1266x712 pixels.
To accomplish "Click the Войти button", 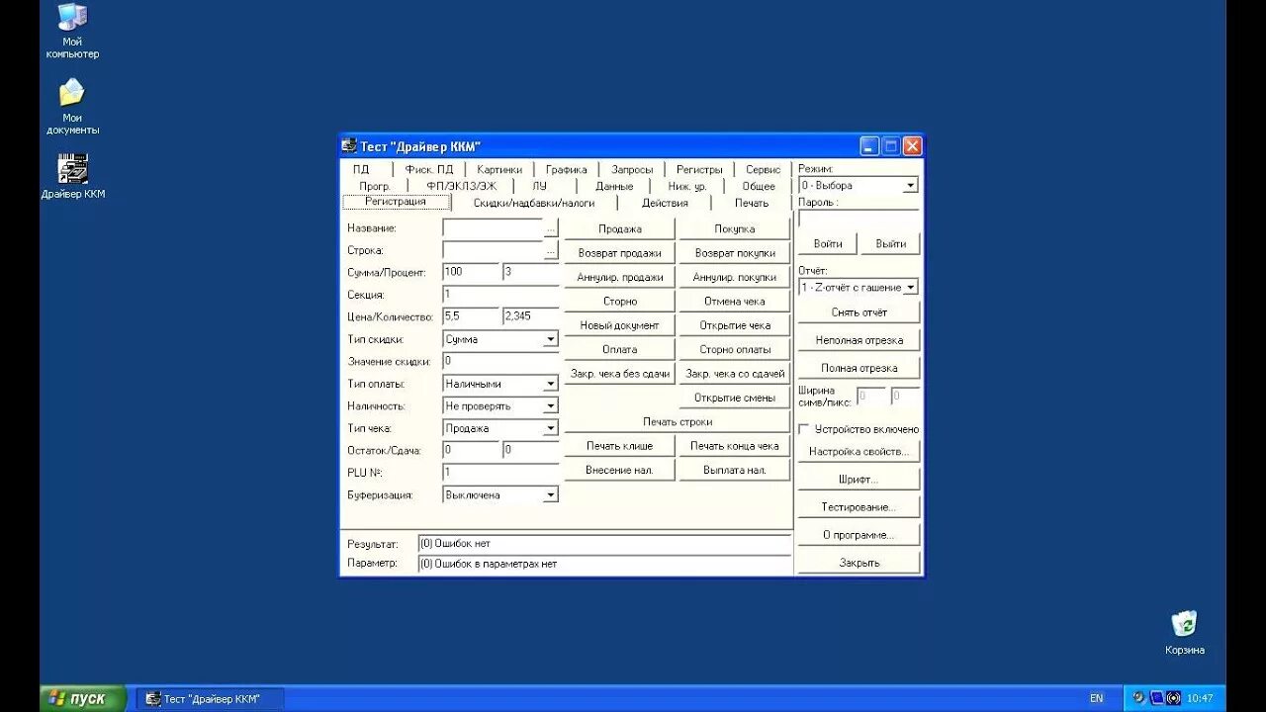I will point(828,243).
